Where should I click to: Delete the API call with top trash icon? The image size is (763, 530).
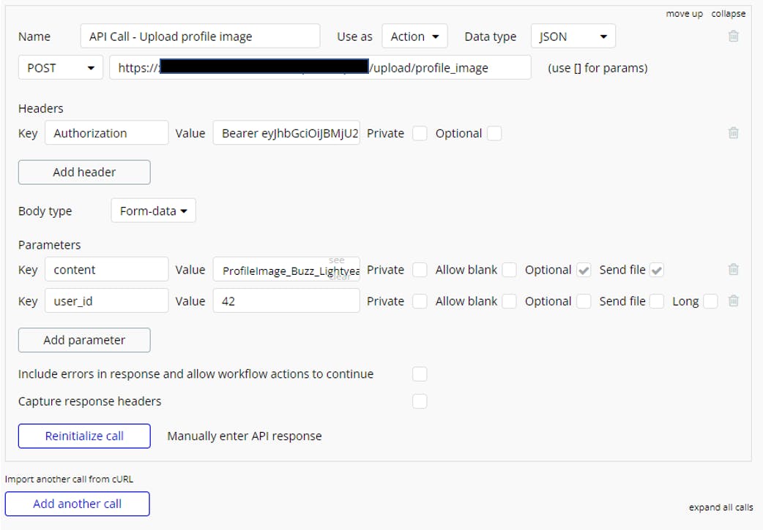pyautogui.click(x=733, y=36)
